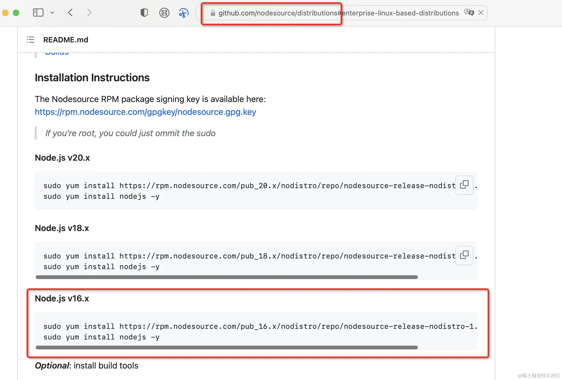The height and width of the screenshot is (380, 562).
Task: Click the pub_20.x yum install command line
Action: (x=250, y=185)
